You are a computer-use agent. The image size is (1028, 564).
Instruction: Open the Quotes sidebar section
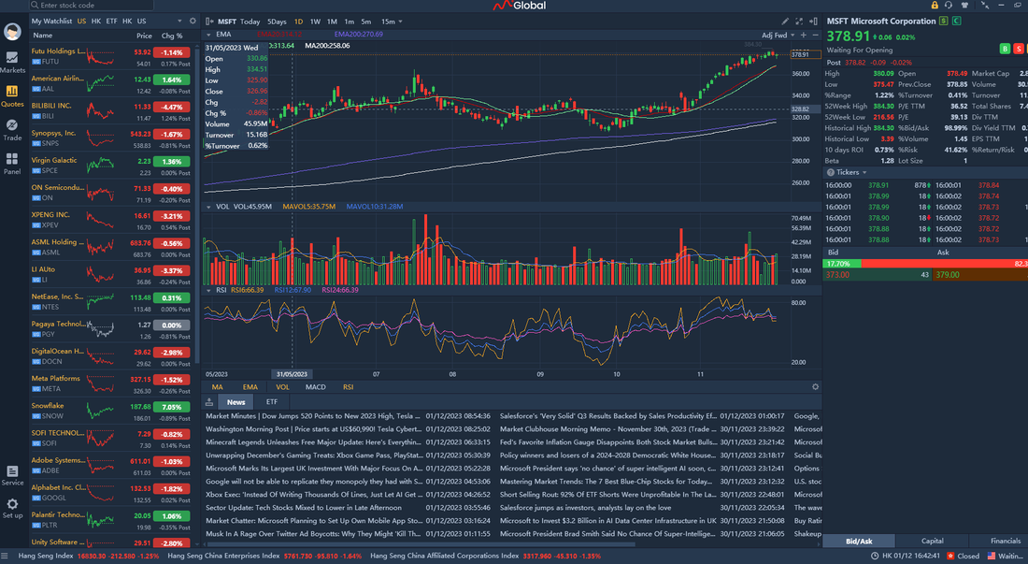[12, 95]
